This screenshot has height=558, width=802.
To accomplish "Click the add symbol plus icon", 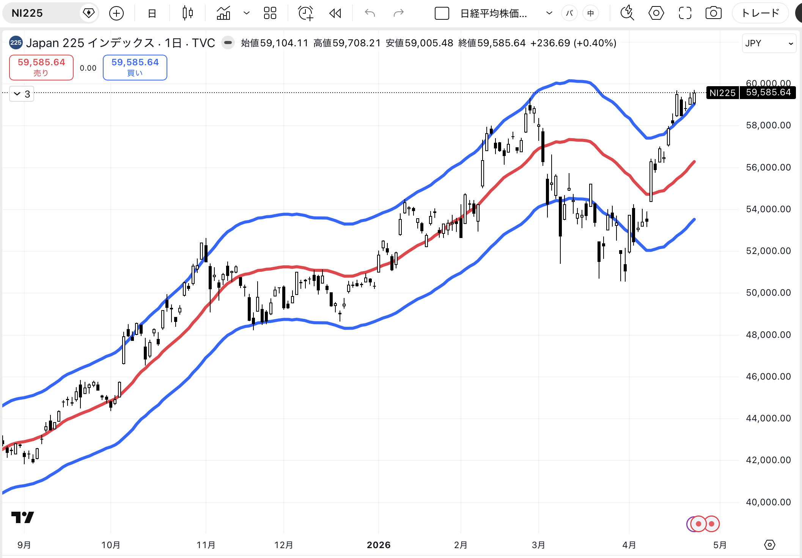I will (116, 13).
